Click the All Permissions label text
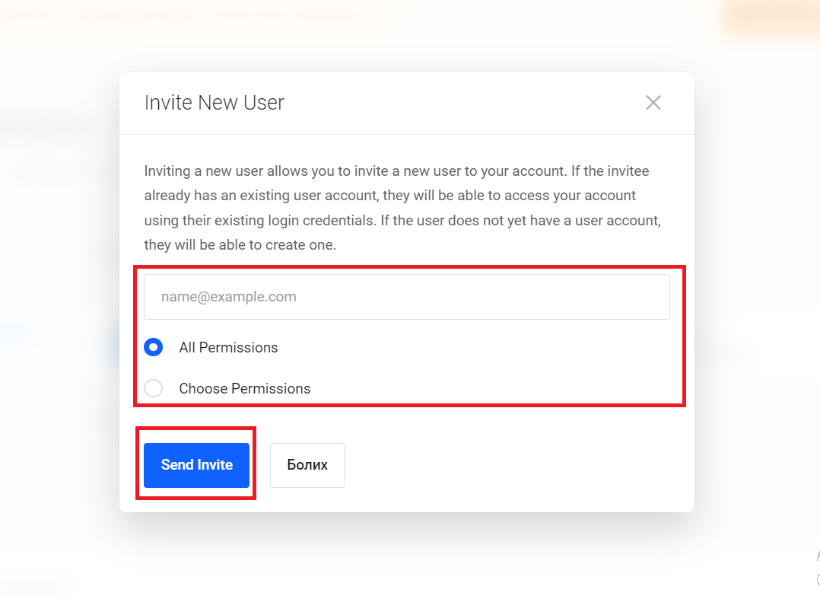 click(x=228, y=347)
